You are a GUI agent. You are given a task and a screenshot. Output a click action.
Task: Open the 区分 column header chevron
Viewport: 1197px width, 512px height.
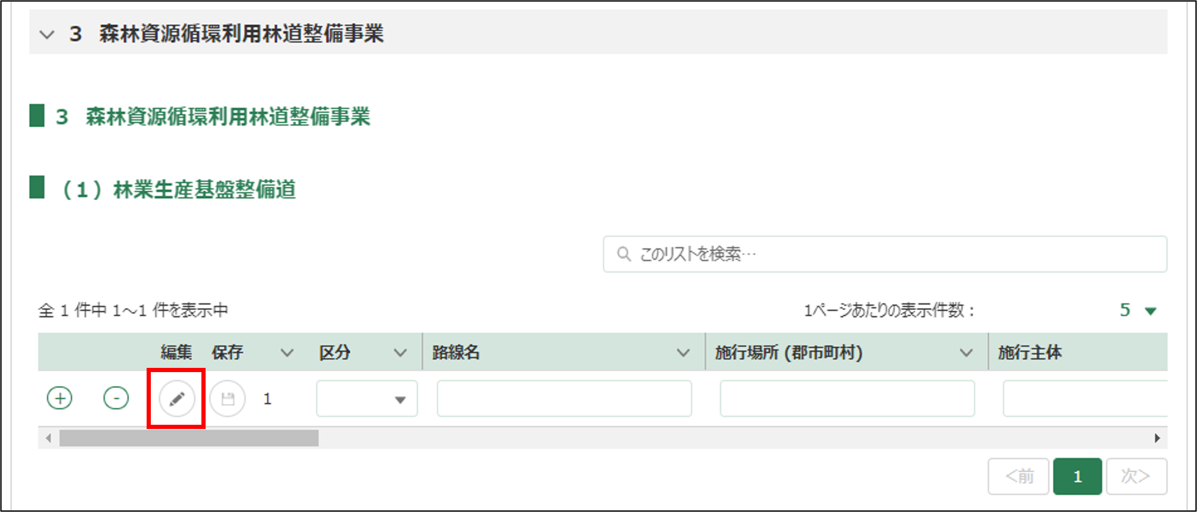400,353
